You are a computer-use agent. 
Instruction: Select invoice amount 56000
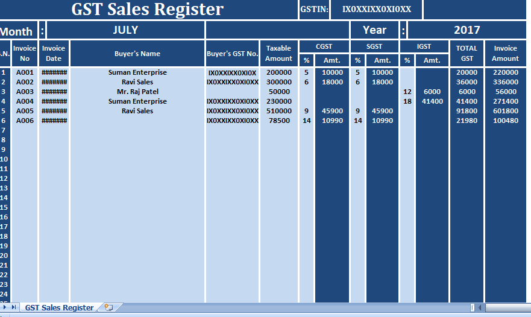505,92
